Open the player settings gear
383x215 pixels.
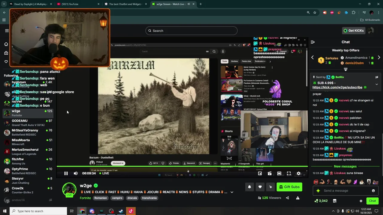(298, 173)
